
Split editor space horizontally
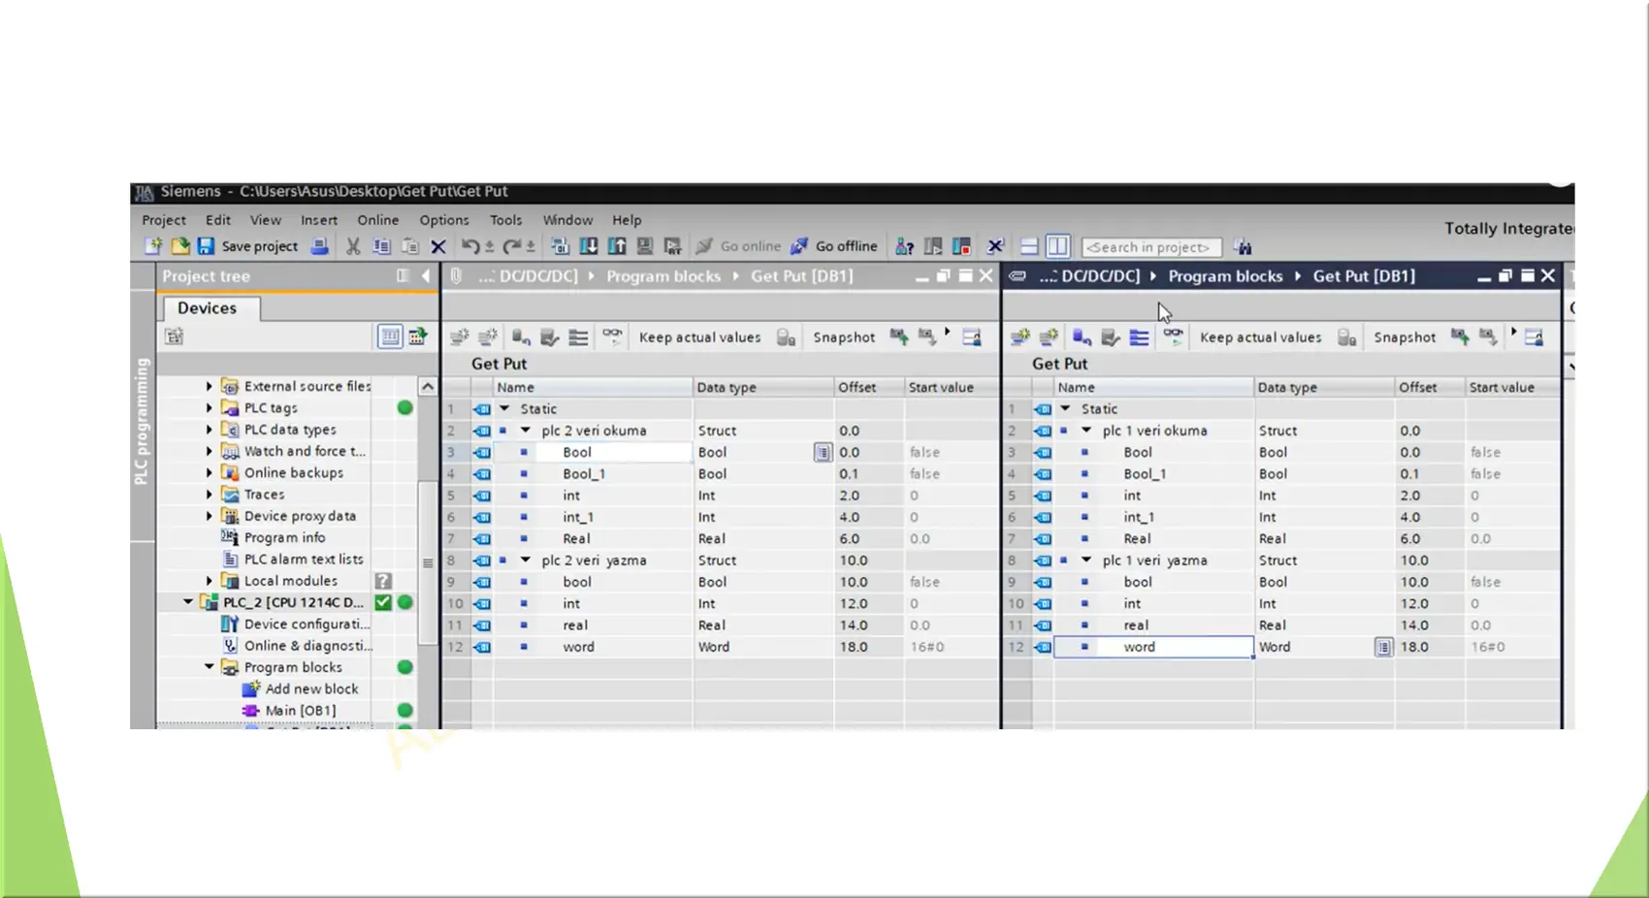[1029, 246]
